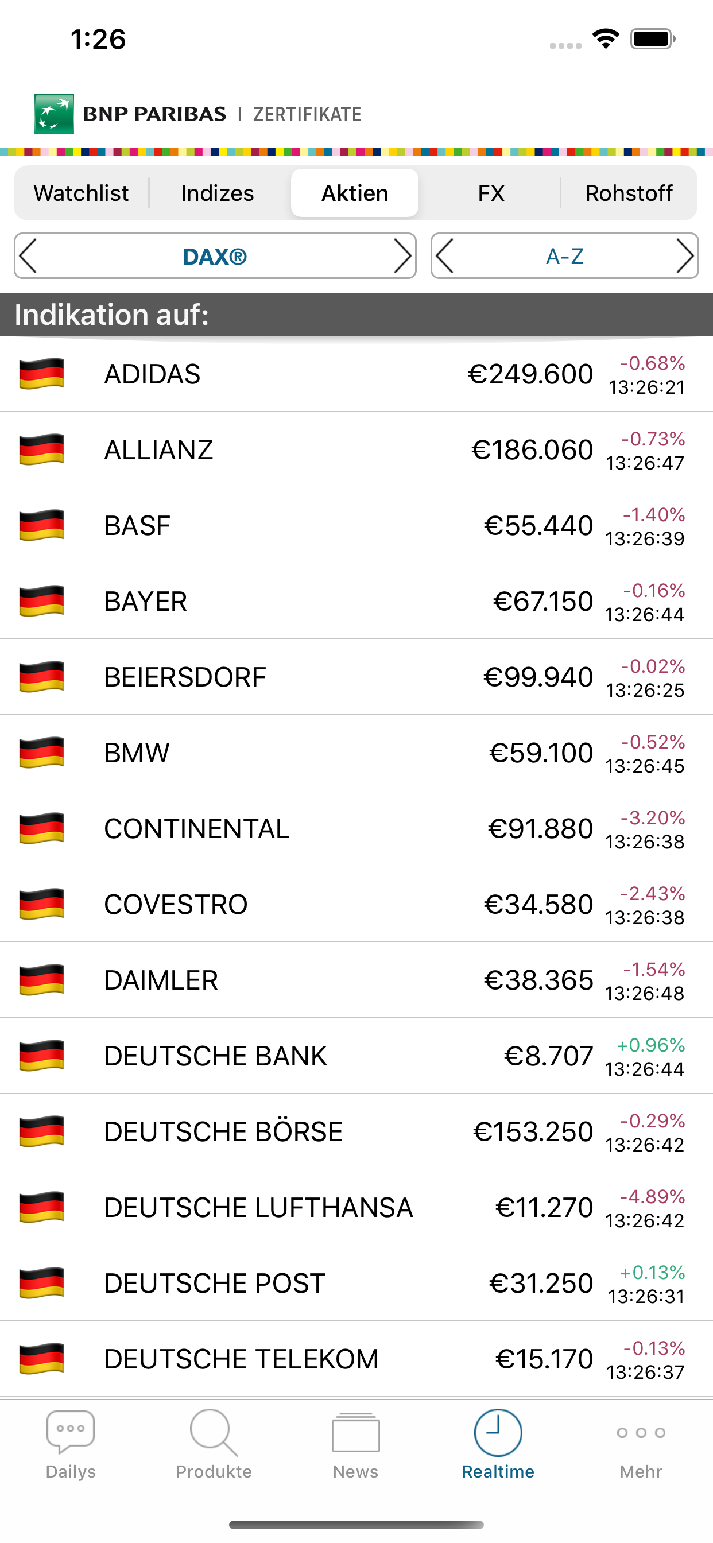Viewport: 713px width, 1543px height.
Task: Tap the DEUTSCHE LUFTHANSA price €11.270
Action: click(544, 1207)
